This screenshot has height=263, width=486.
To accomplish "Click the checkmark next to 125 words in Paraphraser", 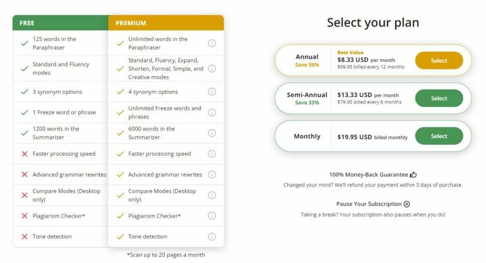I will click(x=25, y=43).
